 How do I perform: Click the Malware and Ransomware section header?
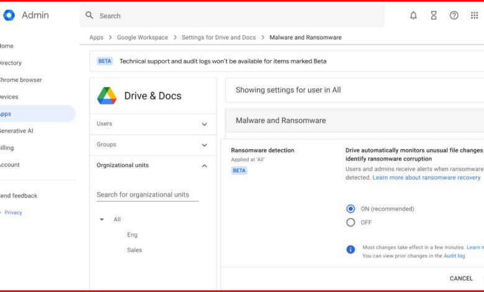click(x=355, y=121)
